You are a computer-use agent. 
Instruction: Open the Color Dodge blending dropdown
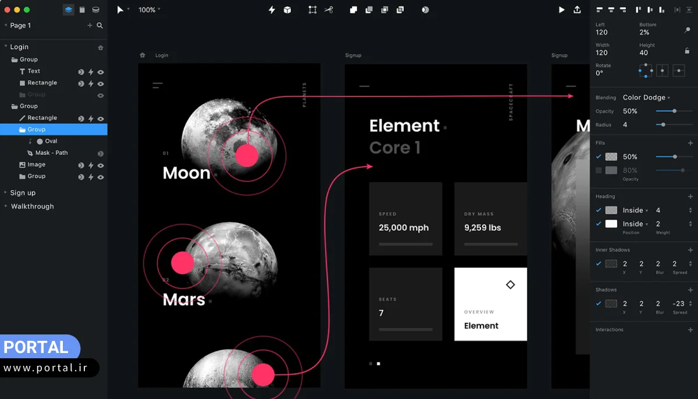pyautogui.click(x=646, y=98)
